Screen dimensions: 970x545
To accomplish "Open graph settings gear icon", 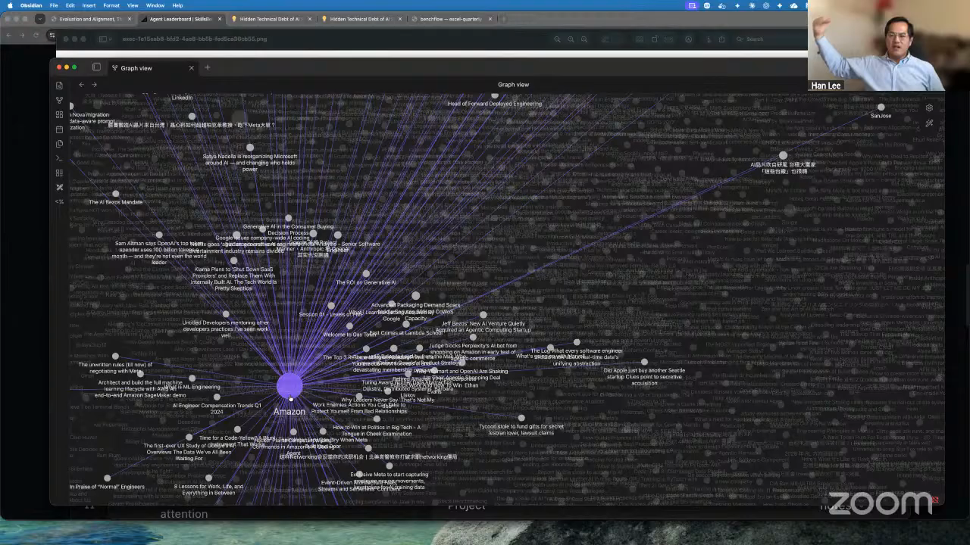I will (x=929, y=107).
